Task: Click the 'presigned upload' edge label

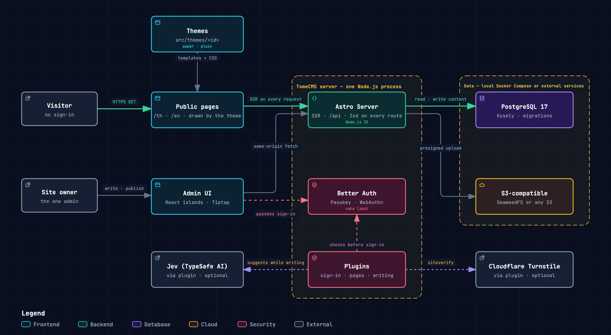Action: coord(441,148)
